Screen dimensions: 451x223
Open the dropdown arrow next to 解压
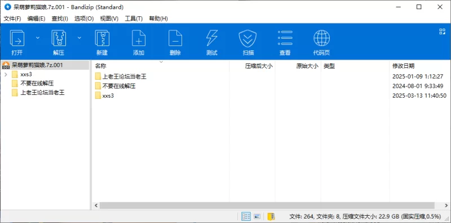[79, 38]
